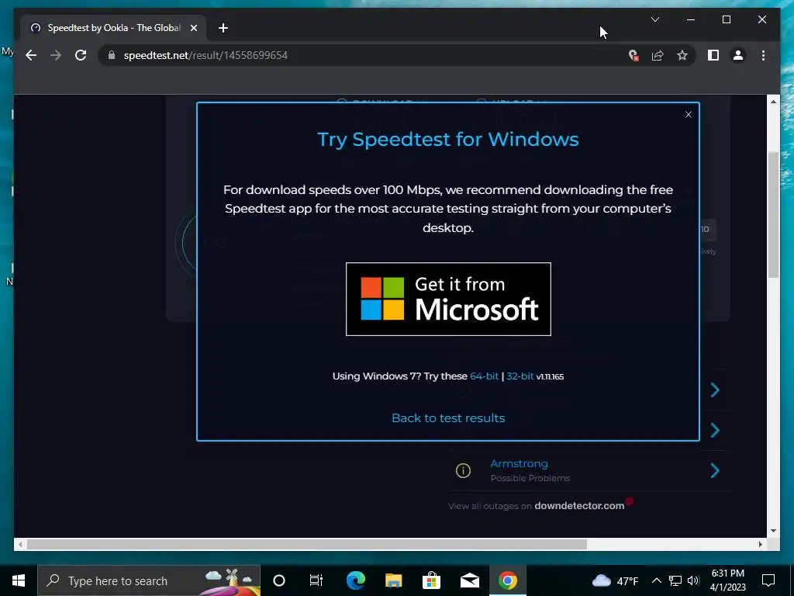794x596 pixels.
Task: Open the Windows Start menu
Action: point(19,580)
